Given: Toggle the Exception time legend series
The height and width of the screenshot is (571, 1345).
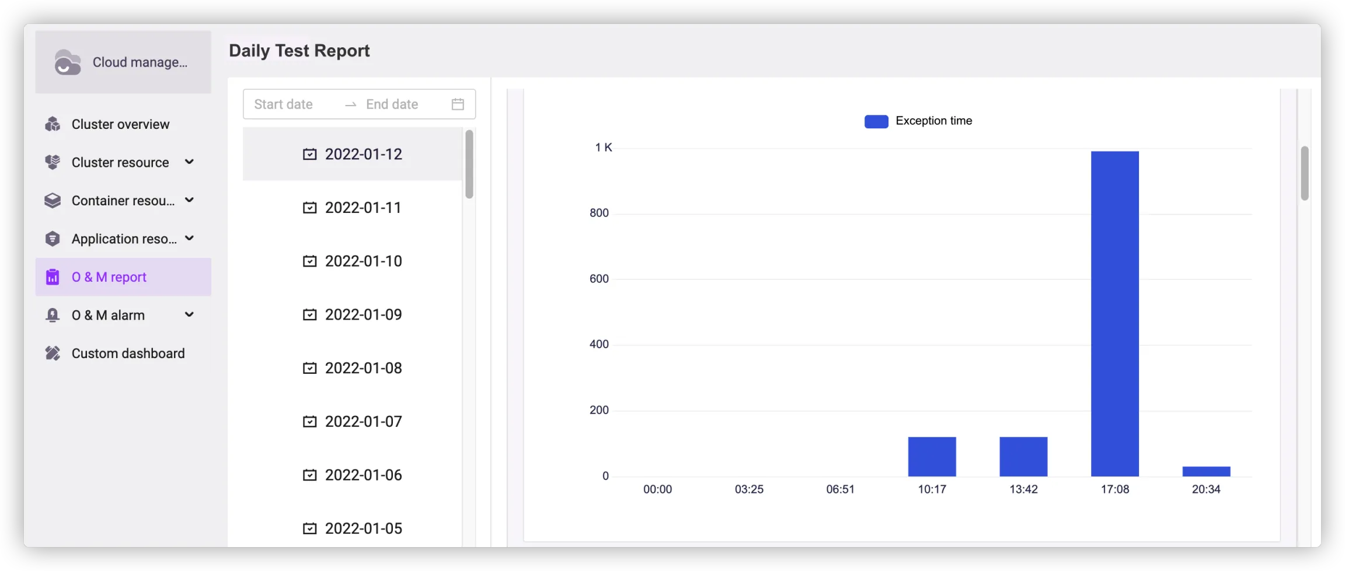Looking at the screenshot, I should 918,121.
